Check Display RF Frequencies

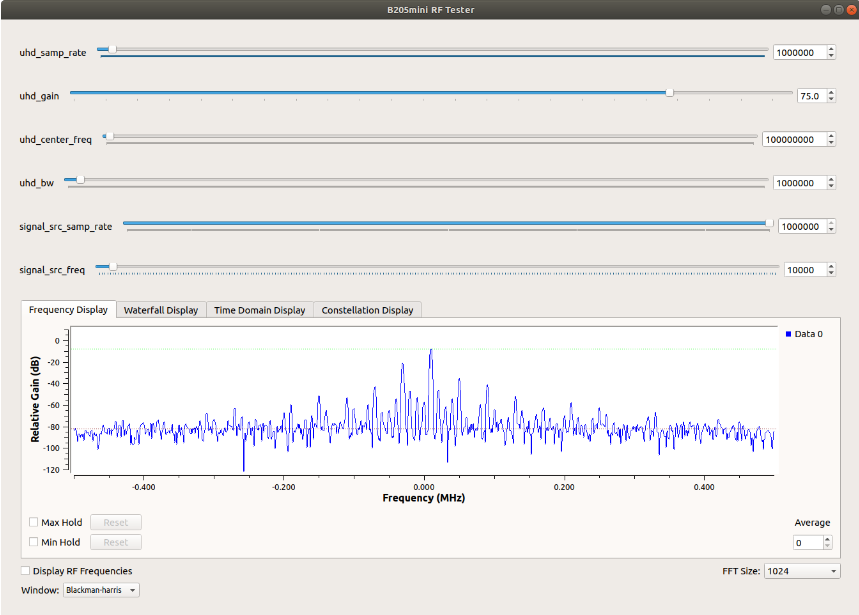(x=25, y=571)
